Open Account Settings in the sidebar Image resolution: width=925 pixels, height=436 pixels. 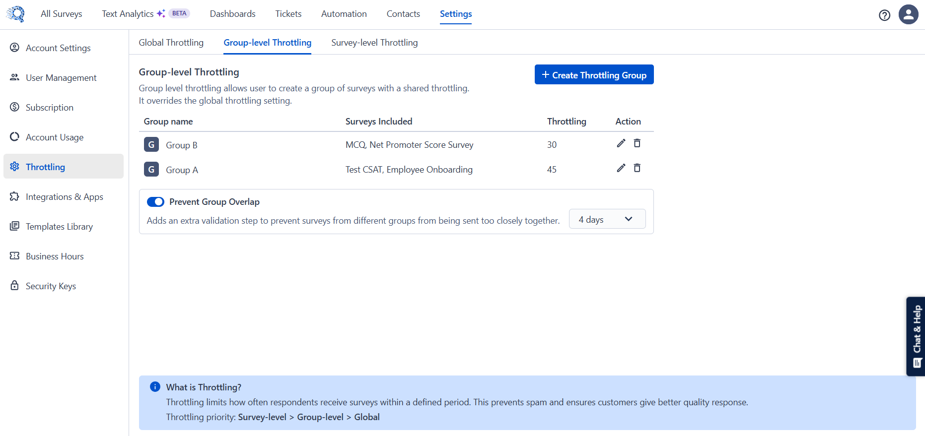coord(58,48)
